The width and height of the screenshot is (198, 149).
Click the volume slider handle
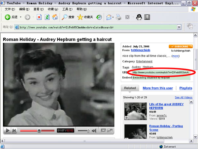click(x=88, y=130)
